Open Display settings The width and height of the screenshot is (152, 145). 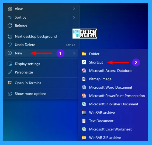[x=42, y=64]
